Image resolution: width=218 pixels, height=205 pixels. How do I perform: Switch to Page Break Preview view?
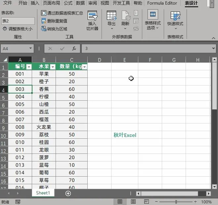coord(147,201)
